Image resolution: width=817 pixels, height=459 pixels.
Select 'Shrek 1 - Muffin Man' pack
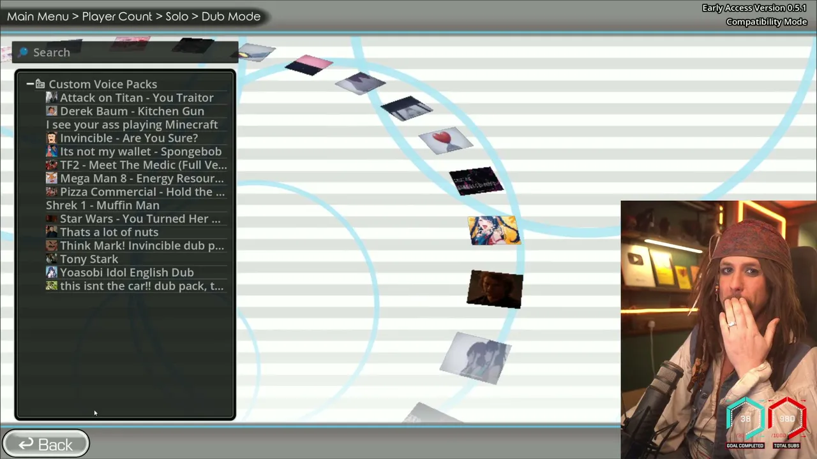[103, 205]
